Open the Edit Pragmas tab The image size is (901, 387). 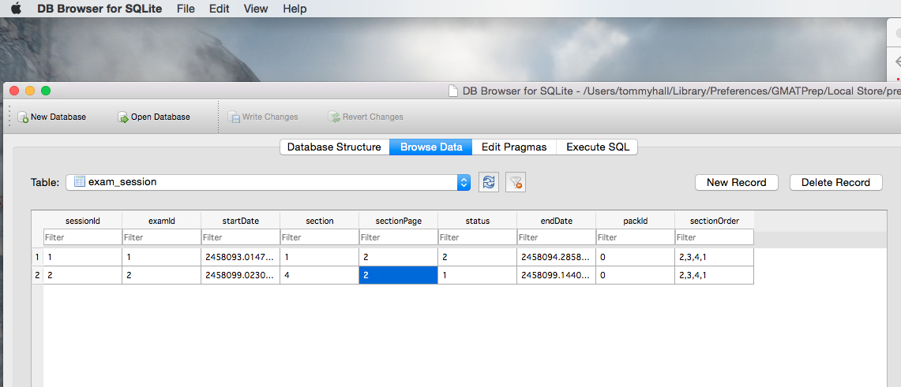coord(514,147)
